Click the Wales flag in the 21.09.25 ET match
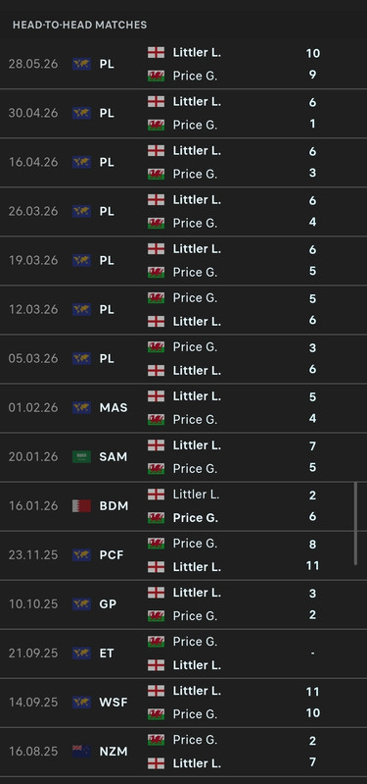This screenshot has width=367, height=784. click(x=156, y=642)
